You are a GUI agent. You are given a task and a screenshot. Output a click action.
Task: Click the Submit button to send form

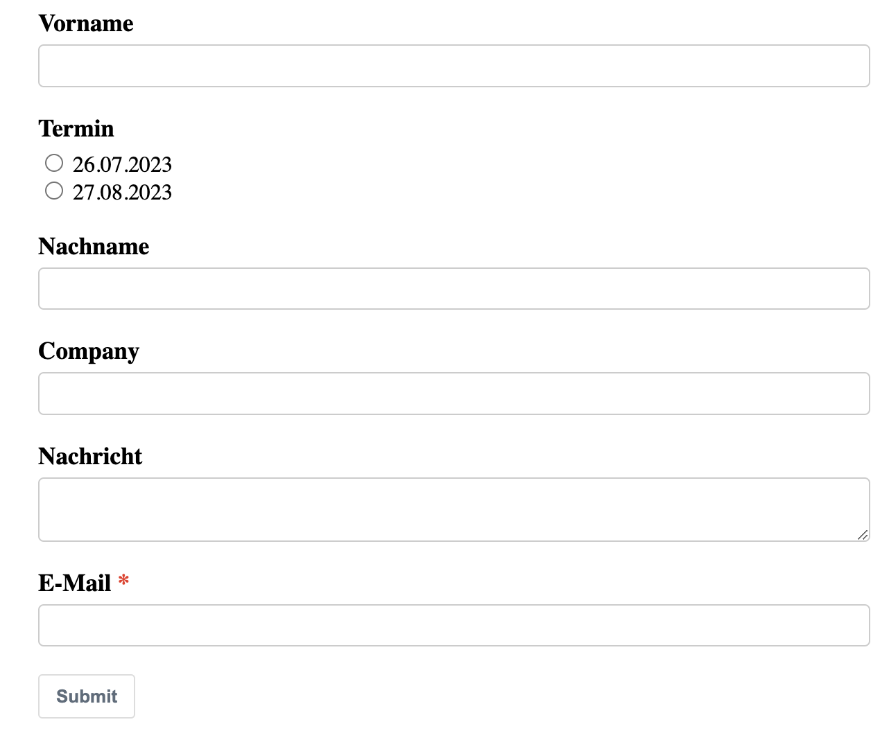pos(86,696)
